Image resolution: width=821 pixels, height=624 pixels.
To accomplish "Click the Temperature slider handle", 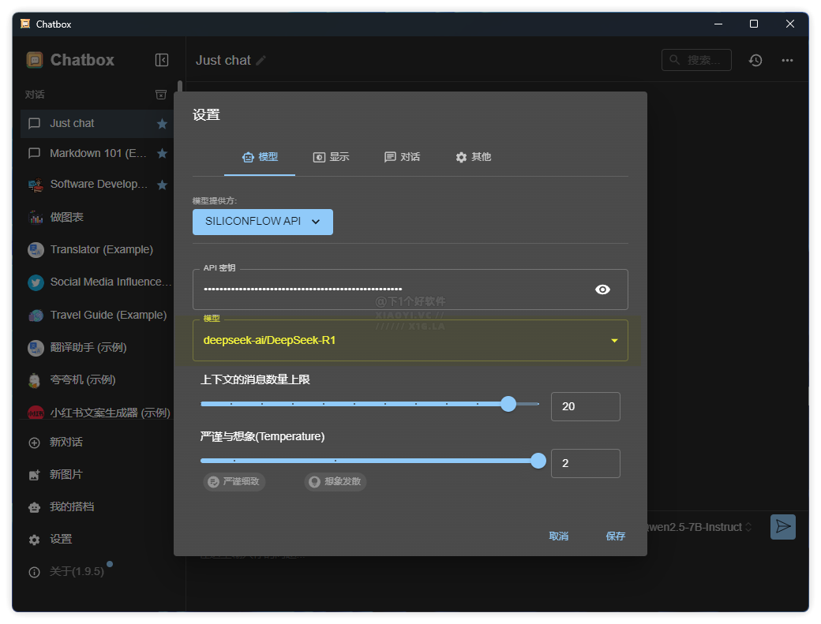I will coord(538,461).
